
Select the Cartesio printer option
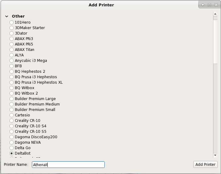click(12, 115)
